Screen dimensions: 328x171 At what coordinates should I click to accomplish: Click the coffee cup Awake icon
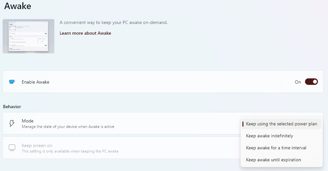[12, 82]
